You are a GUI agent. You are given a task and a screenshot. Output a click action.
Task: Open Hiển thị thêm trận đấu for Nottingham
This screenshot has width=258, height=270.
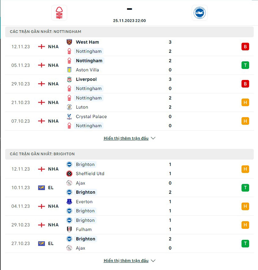126,138
